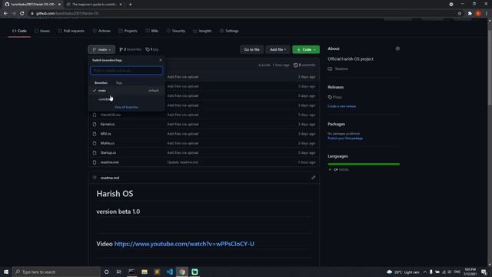The width and height of the screenshot is (492, 277).
Task: Open the Pull requests tab
Action: click(71, 31)
